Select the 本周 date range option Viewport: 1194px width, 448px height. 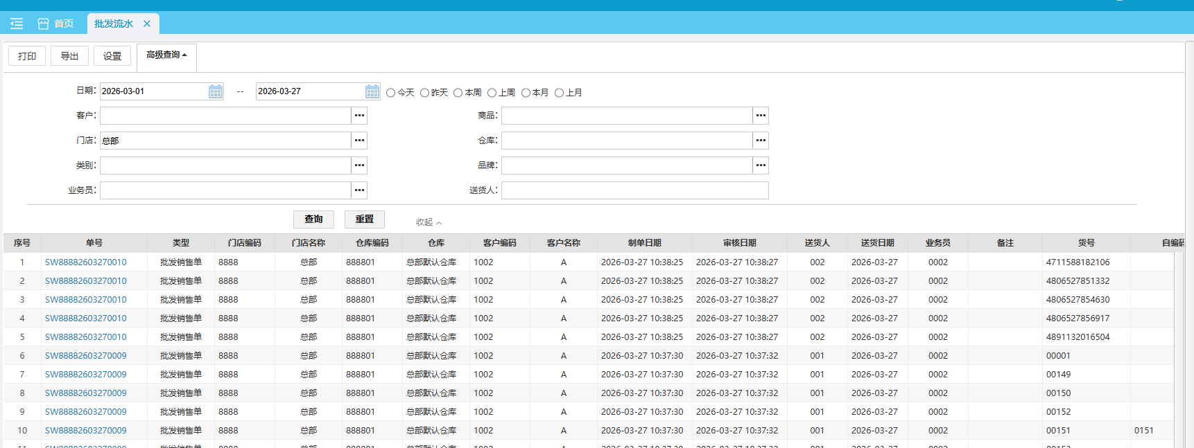(458, 93)
